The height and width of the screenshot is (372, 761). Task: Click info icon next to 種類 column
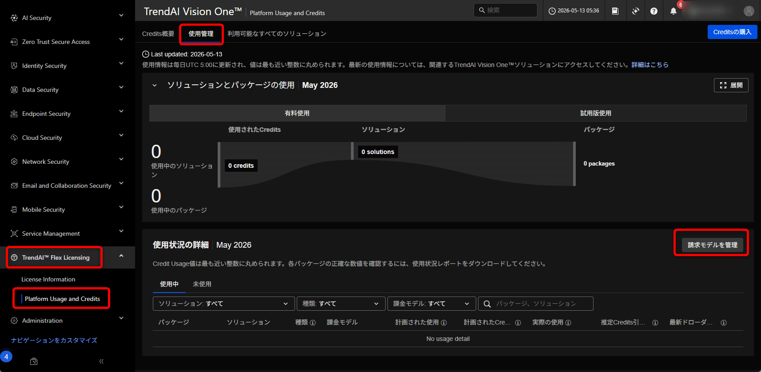pyautogui.click(x=313, y=323)
